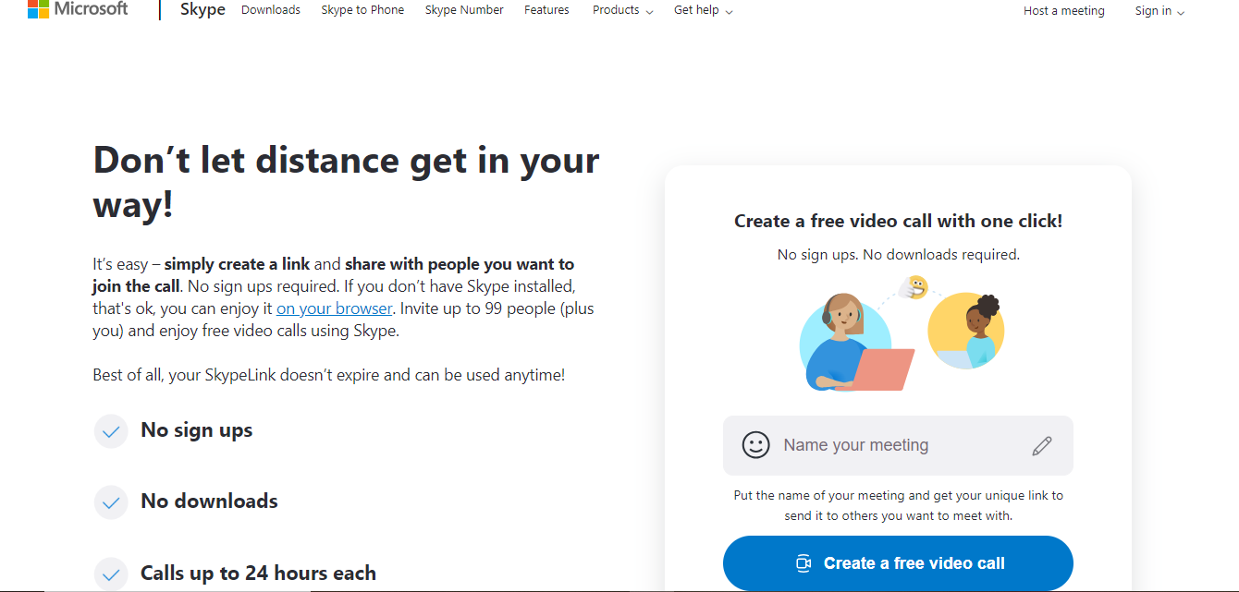Click the flying emoji in the illustration
This screenshot has height=592, width=1239.
[x=916, y=287]
